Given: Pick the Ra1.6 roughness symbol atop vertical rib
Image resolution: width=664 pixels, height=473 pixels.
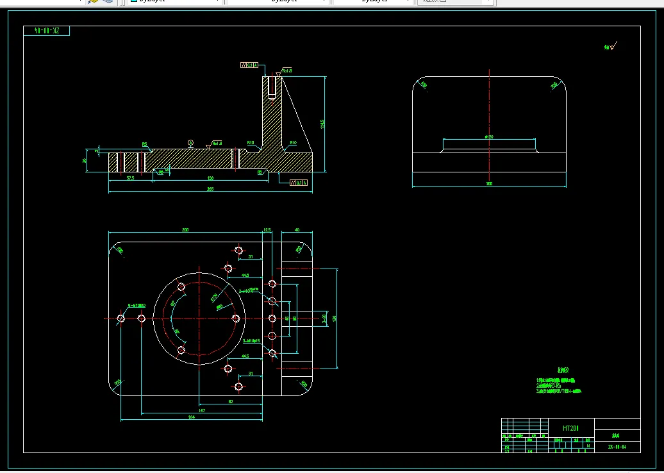Looking at the screenshot, I should pos(284,72).
